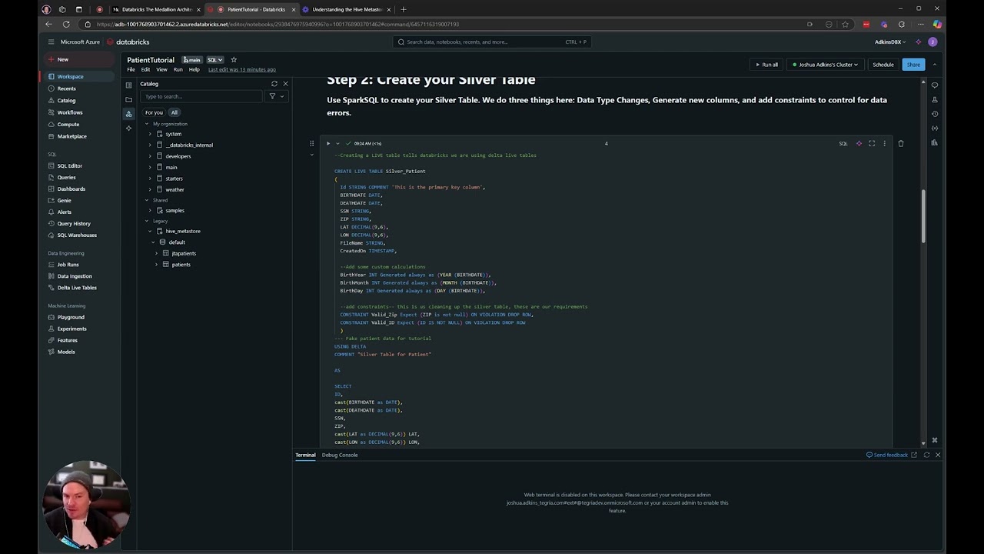This screenshot has width=984, height=554.
Task: Open the notebook language SQL dropdown
Action: pyautogui.click(x=214, y=59)
